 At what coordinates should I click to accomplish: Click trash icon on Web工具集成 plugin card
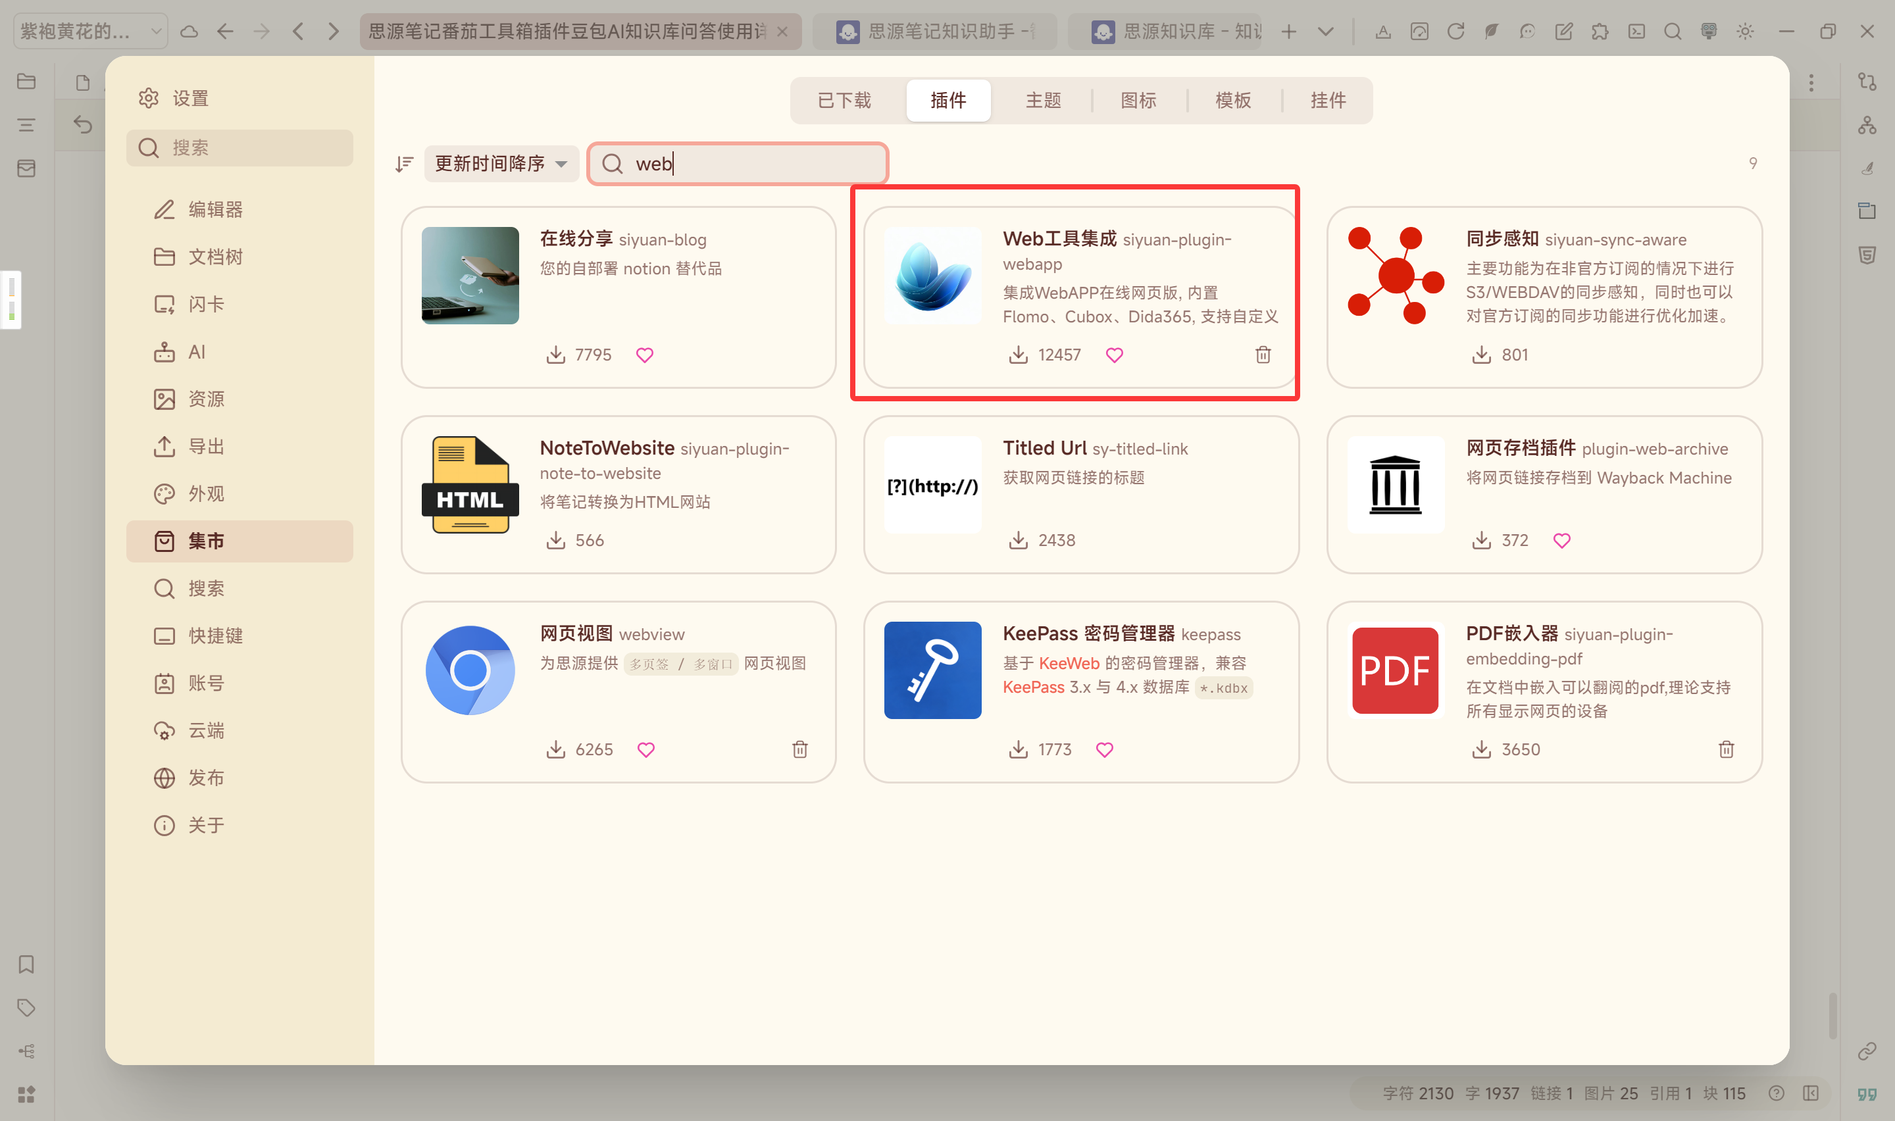(1263, 355)
